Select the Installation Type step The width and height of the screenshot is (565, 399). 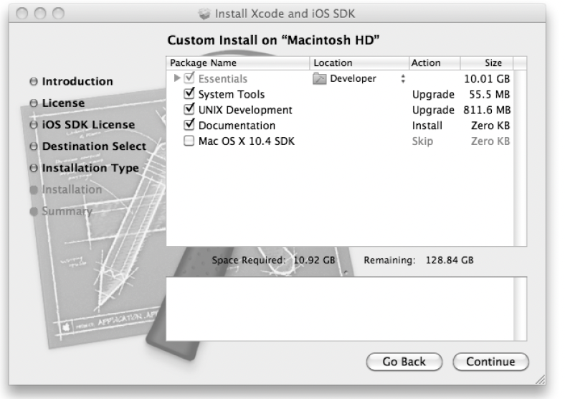point(90,168)
